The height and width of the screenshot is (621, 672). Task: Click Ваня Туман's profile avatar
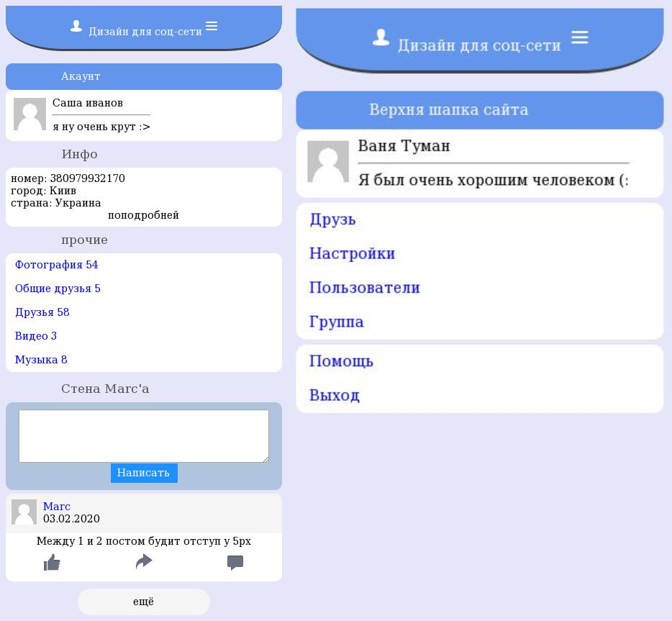click(x=328, y=161)
